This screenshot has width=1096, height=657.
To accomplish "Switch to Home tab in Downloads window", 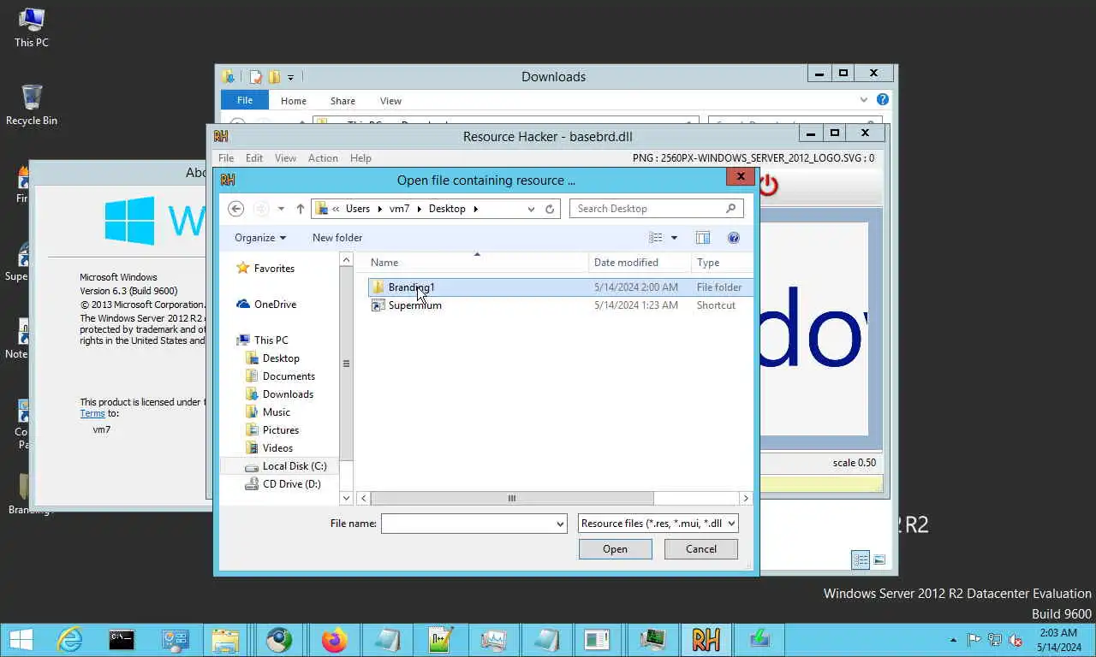I will point(293,101).
